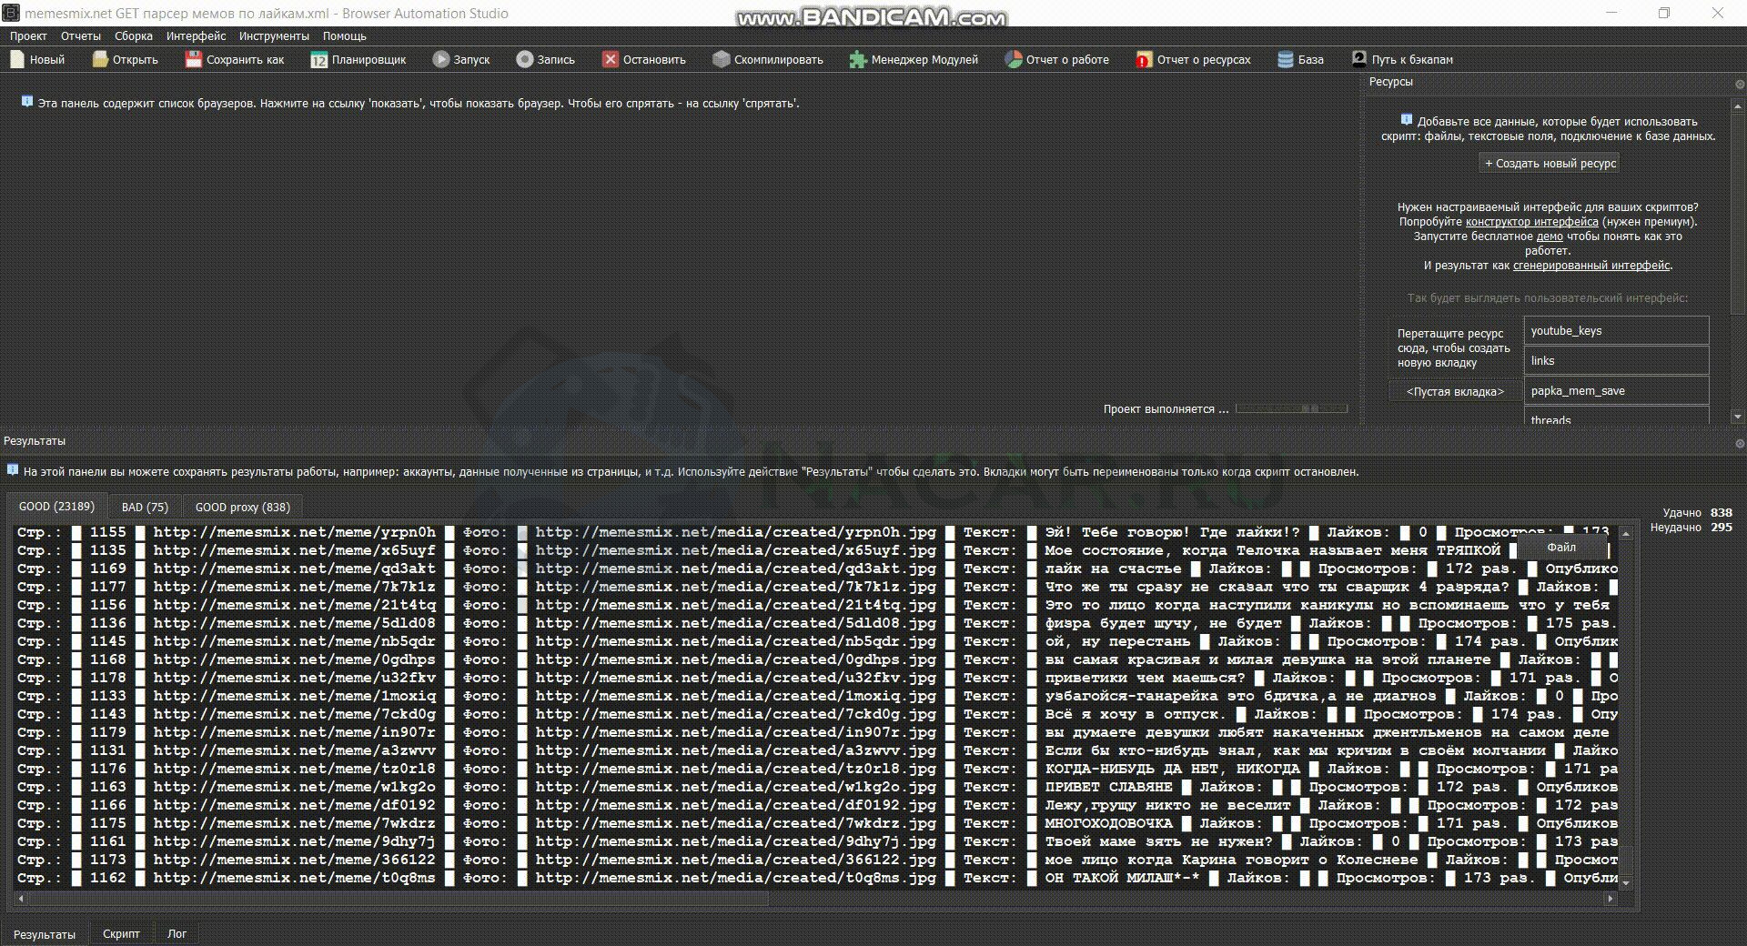Viewport: 1747px width, 946px height.
Task: Click page number 1177 in results
Action: pyautogui.click(x=107, y=587)
